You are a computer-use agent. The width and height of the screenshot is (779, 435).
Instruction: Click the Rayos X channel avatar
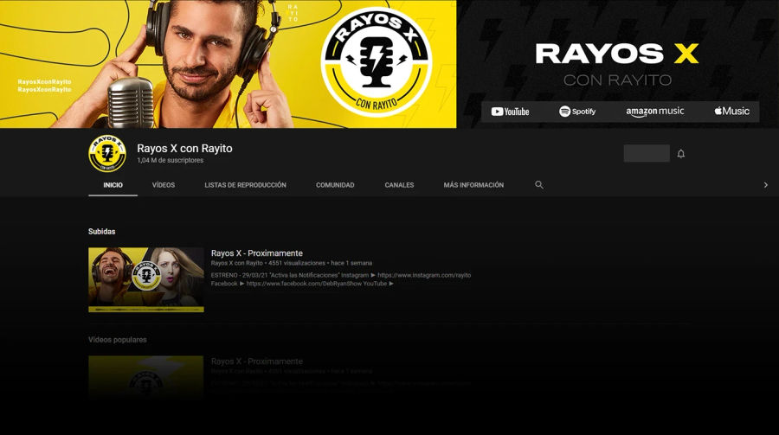pyautogui.click(x=106, y=153)
